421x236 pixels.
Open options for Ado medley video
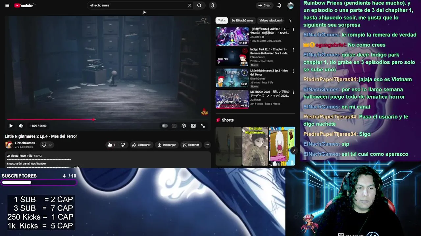(293, 29)
